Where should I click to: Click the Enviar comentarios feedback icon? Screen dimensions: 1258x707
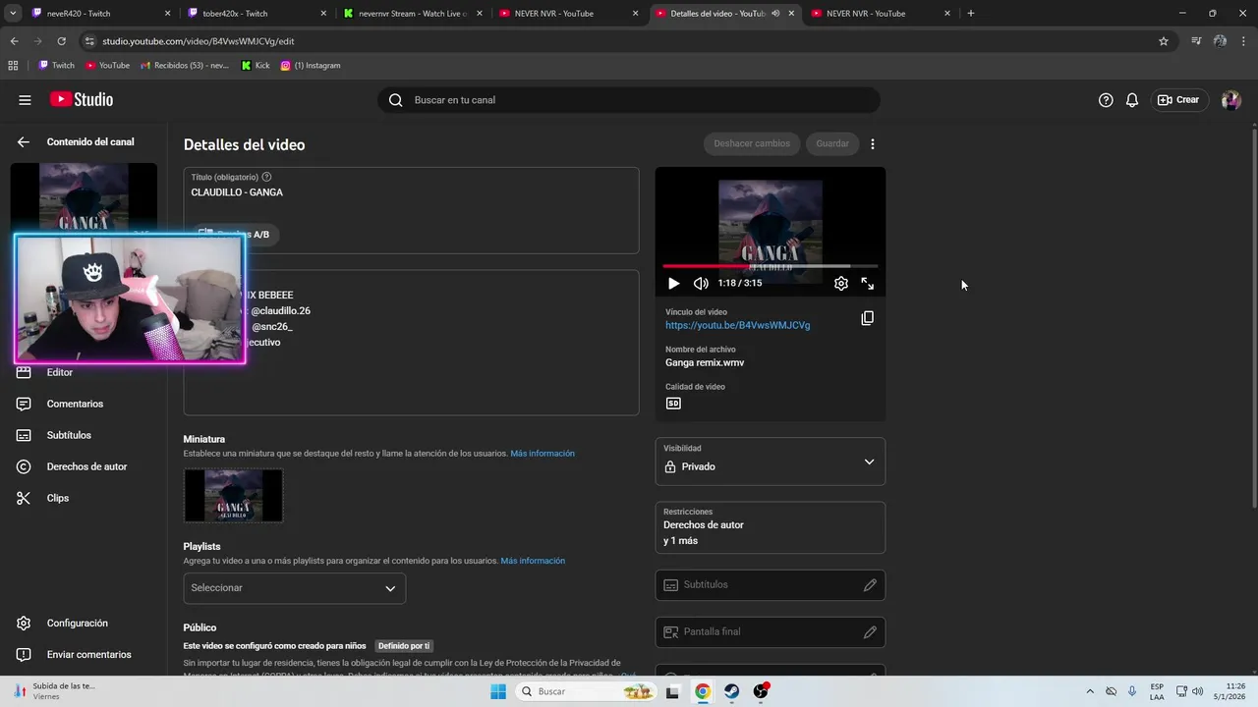(24, 655)
